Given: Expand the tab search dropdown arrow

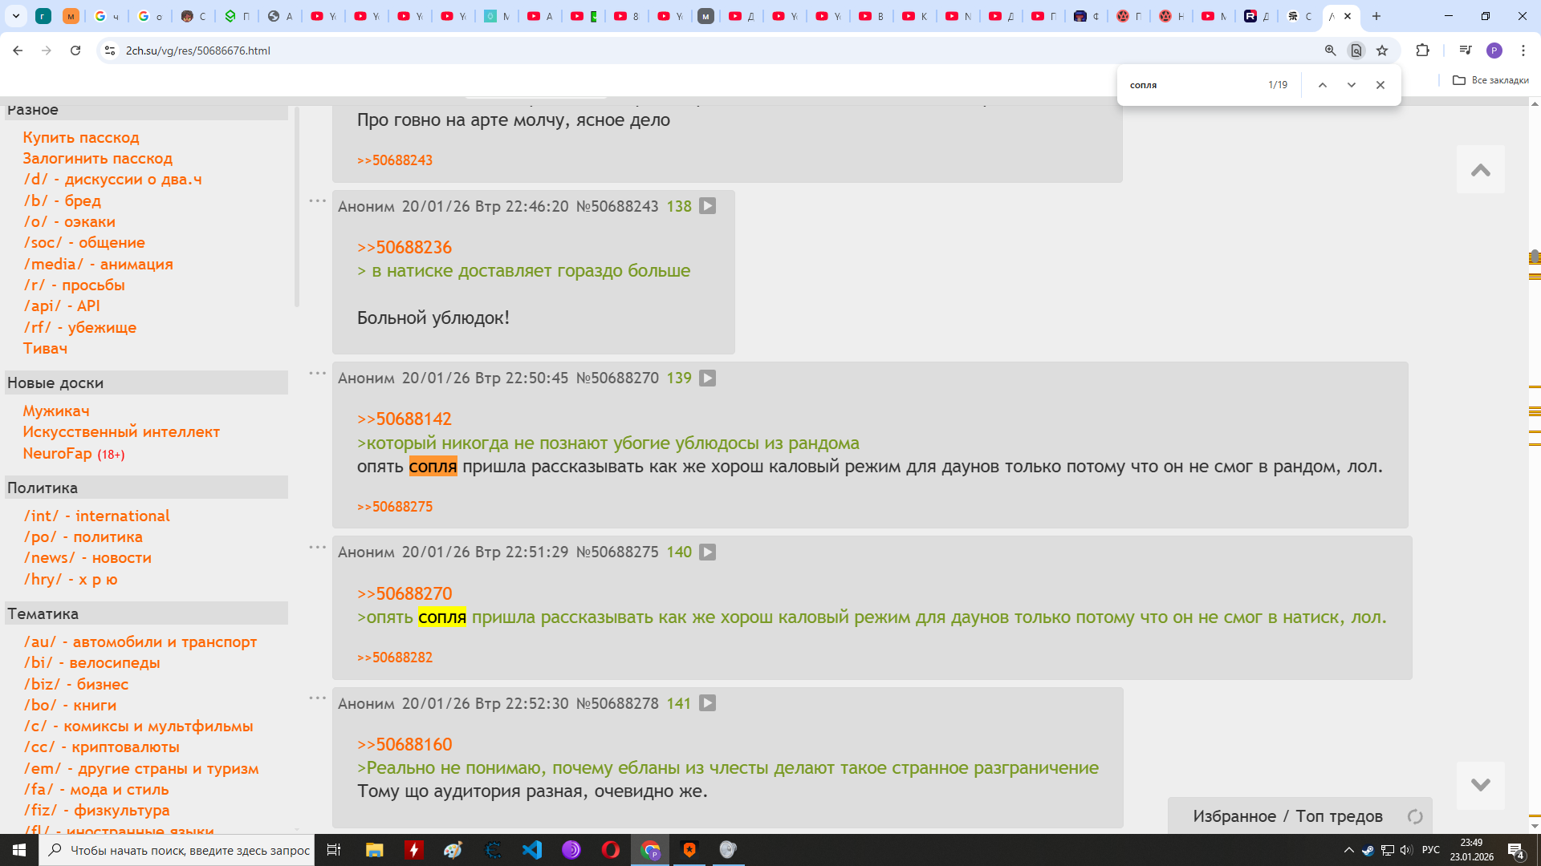Looking at the screenshot, I should (x=15, y=16).
